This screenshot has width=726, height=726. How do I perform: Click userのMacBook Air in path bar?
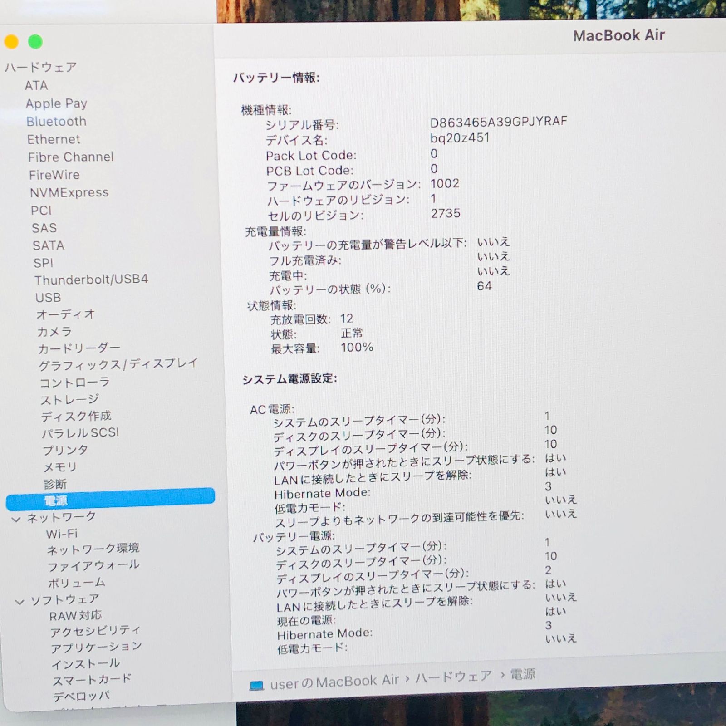coord(334,682)
